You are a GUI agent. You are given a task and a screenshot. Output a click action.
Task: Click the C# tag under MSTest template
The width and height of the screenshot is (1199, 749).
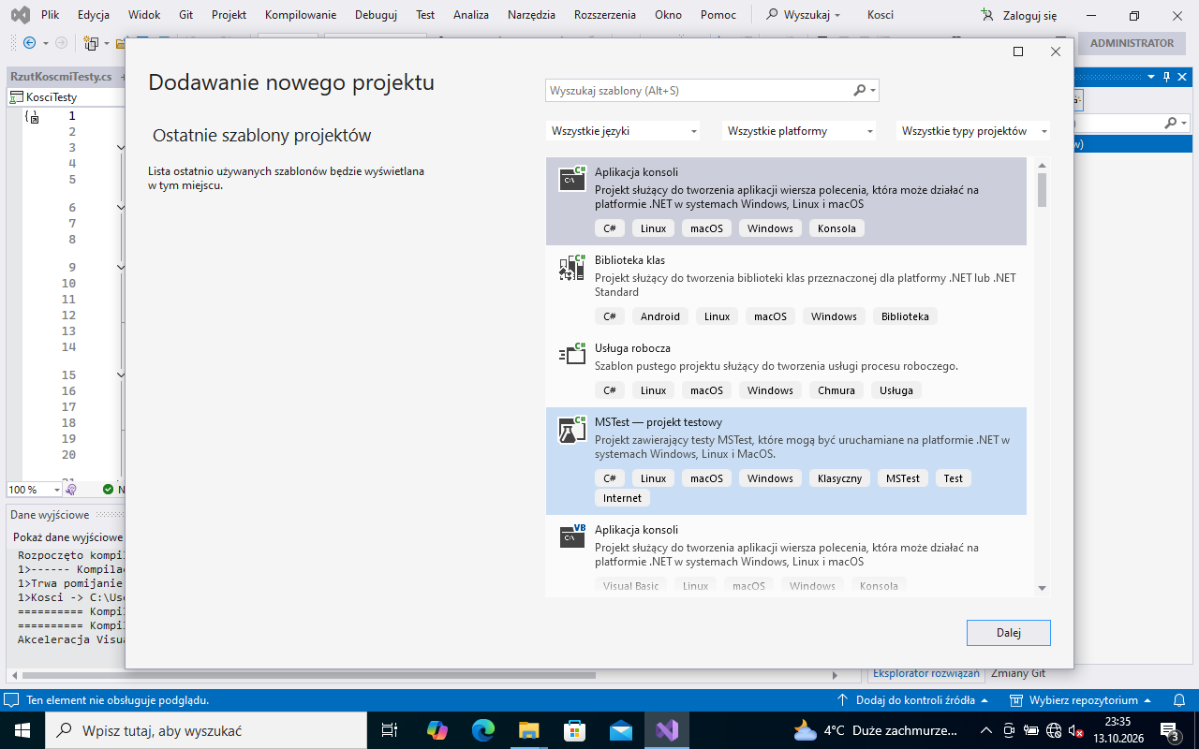pyautogui.click(x=609, y=478)
